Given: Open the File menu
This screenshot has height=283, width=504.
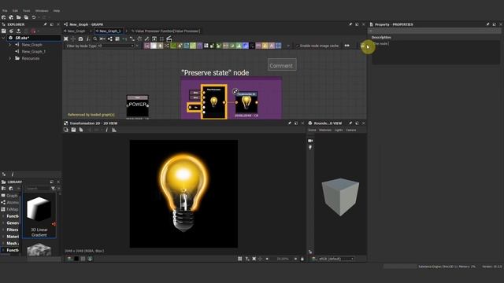Looking at the screenshot, I should point(5,10).
